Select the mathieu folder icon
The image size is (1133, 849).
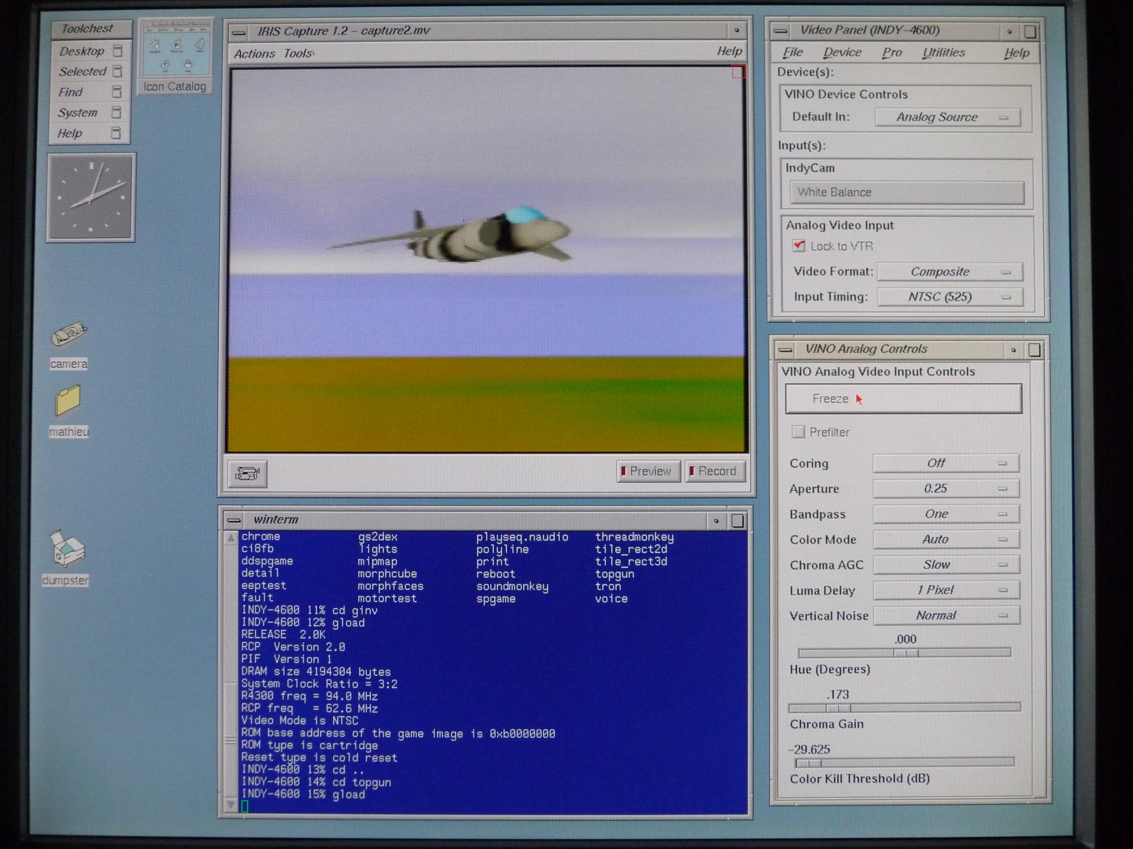point(68,401)
